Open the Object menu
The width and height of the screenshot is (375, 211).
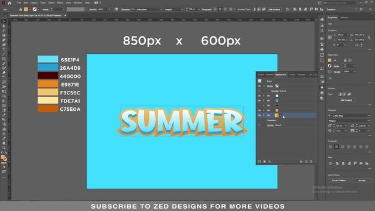click(x=34, y=2)
